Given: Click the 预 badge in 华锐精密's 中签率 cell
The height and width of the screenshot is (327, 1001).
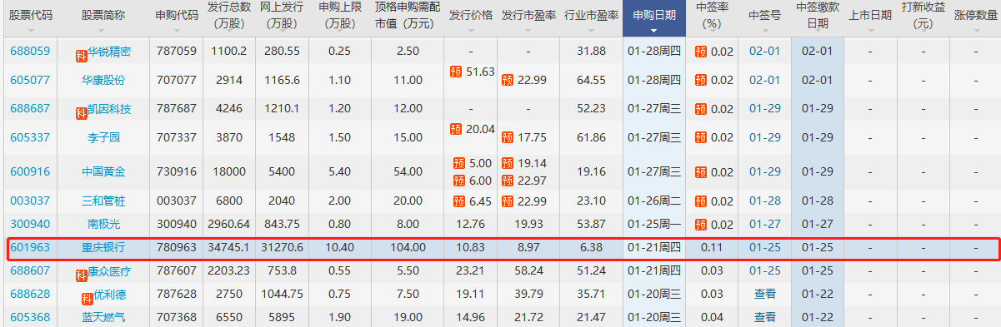Looking at the screenshot, I should (700, 52).
